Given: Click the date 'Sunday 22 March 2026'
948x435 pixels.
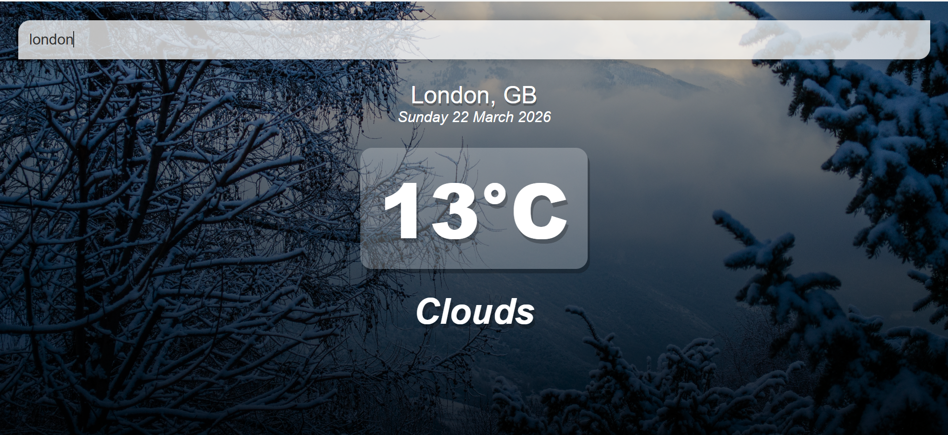Looking at the screenshot, I should pos(474,117).
